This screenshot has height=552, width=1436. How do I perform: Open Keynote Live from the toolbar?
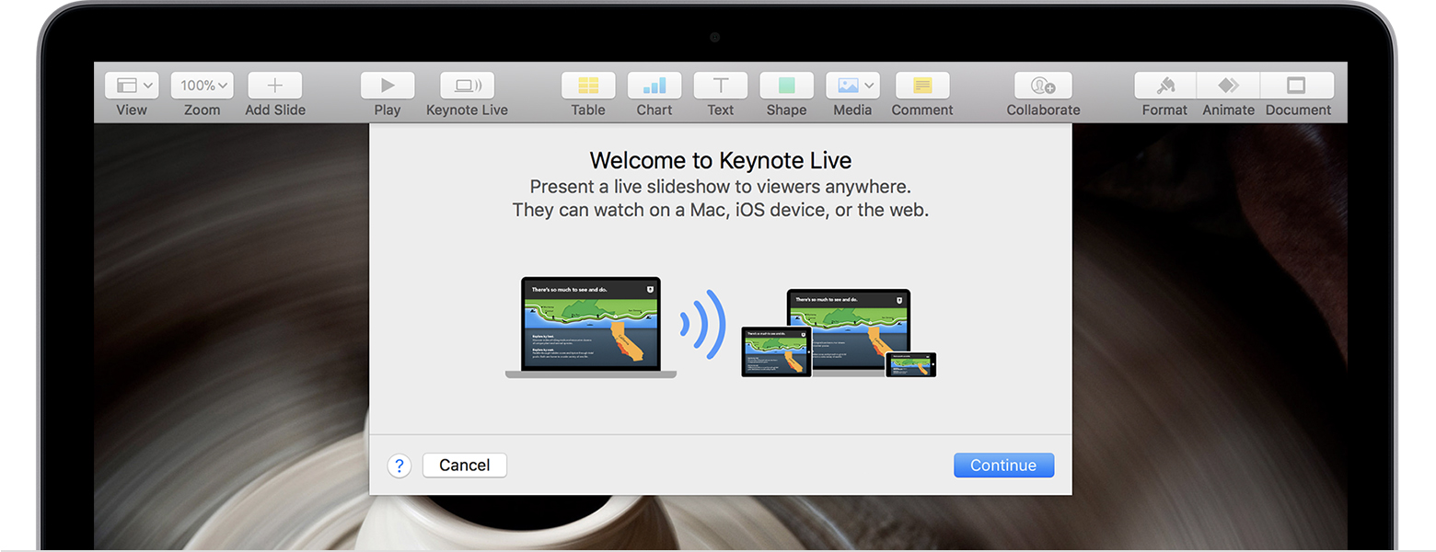[467, 86]
